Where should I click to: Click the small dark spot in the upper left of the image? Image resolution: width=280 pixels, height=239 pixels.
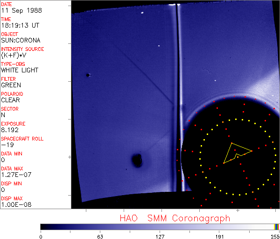[87, 75]
